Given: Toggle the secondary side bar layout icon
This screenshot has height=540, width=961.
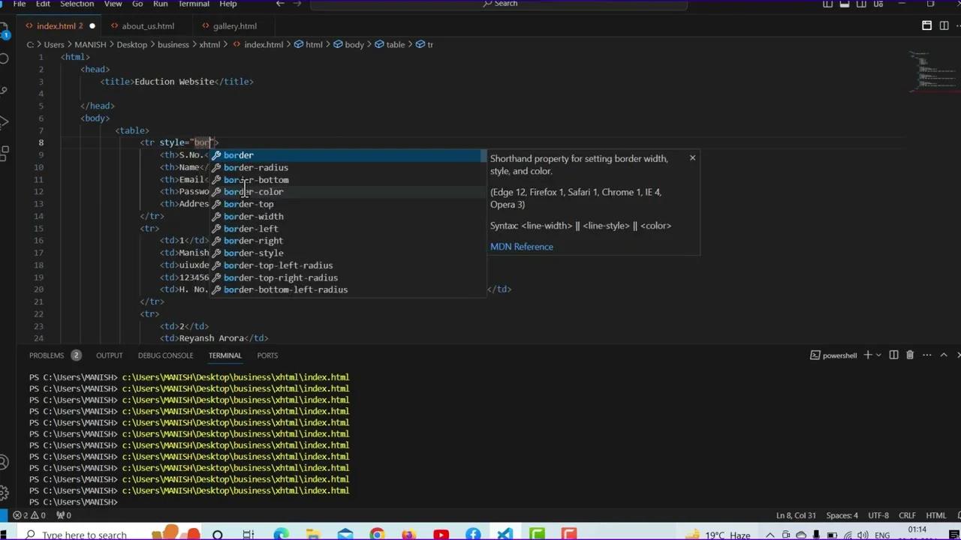Looking at the screenshot, I should coord(862,4).
